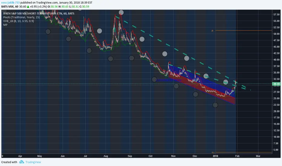Open the ross-jaklik-733 author profile link

click(x=10, y=3)
